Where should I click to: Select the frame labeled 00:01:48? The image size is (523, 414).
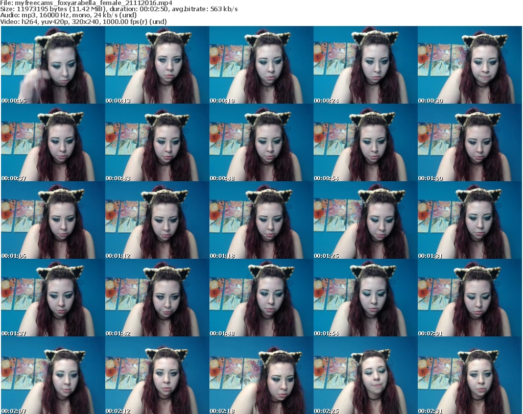tap(261, 298)
